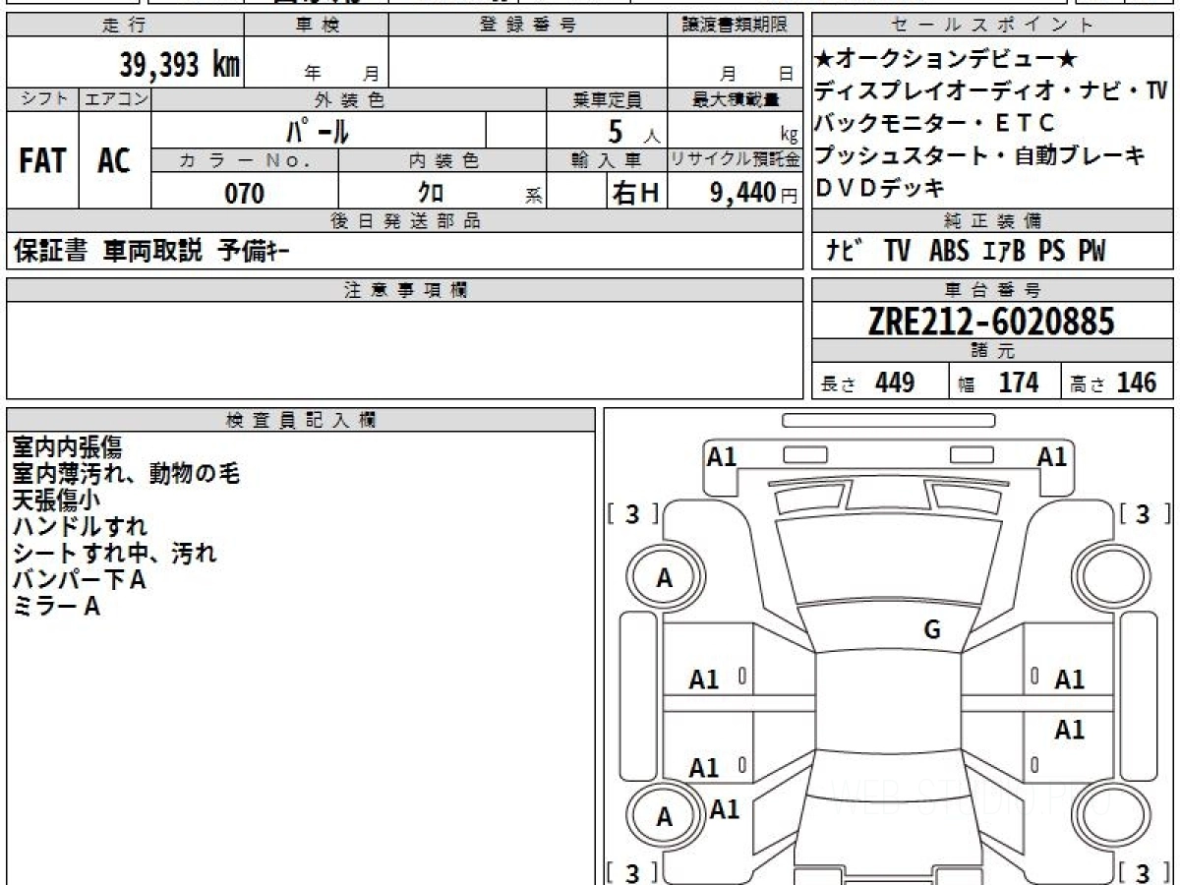Click the 注意事項欄 header
This screenshot has width=1180, height=885.
tap(405, 290)
